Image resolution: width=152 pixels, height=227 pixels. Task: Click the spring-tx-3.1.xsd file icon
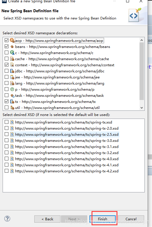tap(12, 146)
